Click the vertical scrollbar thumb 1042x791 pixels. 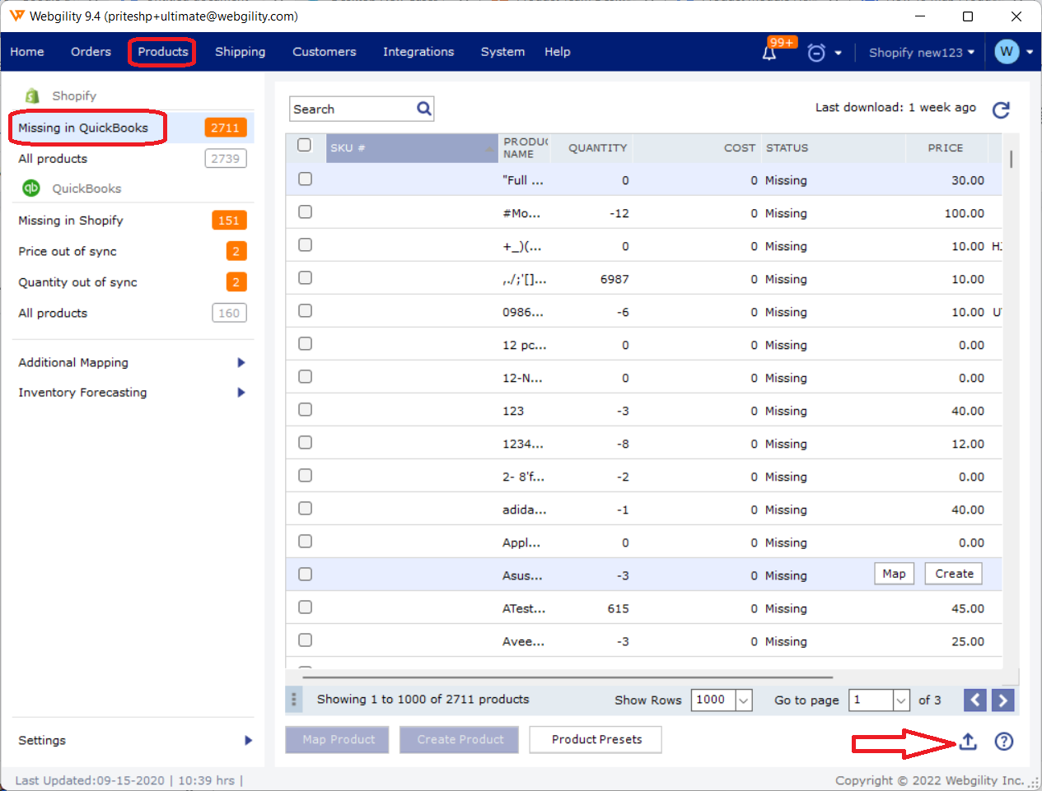point(1011,158)
